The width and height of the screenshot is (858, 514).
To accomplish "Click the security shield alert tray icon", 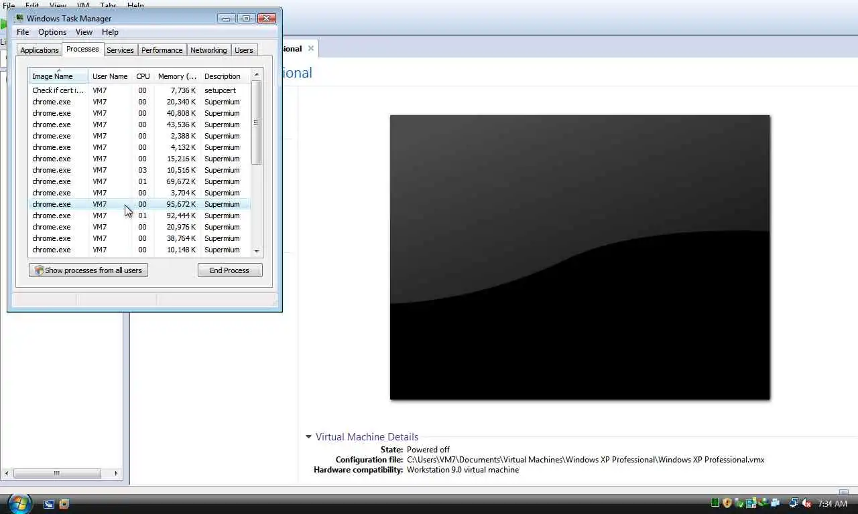I will click(727, 503).
